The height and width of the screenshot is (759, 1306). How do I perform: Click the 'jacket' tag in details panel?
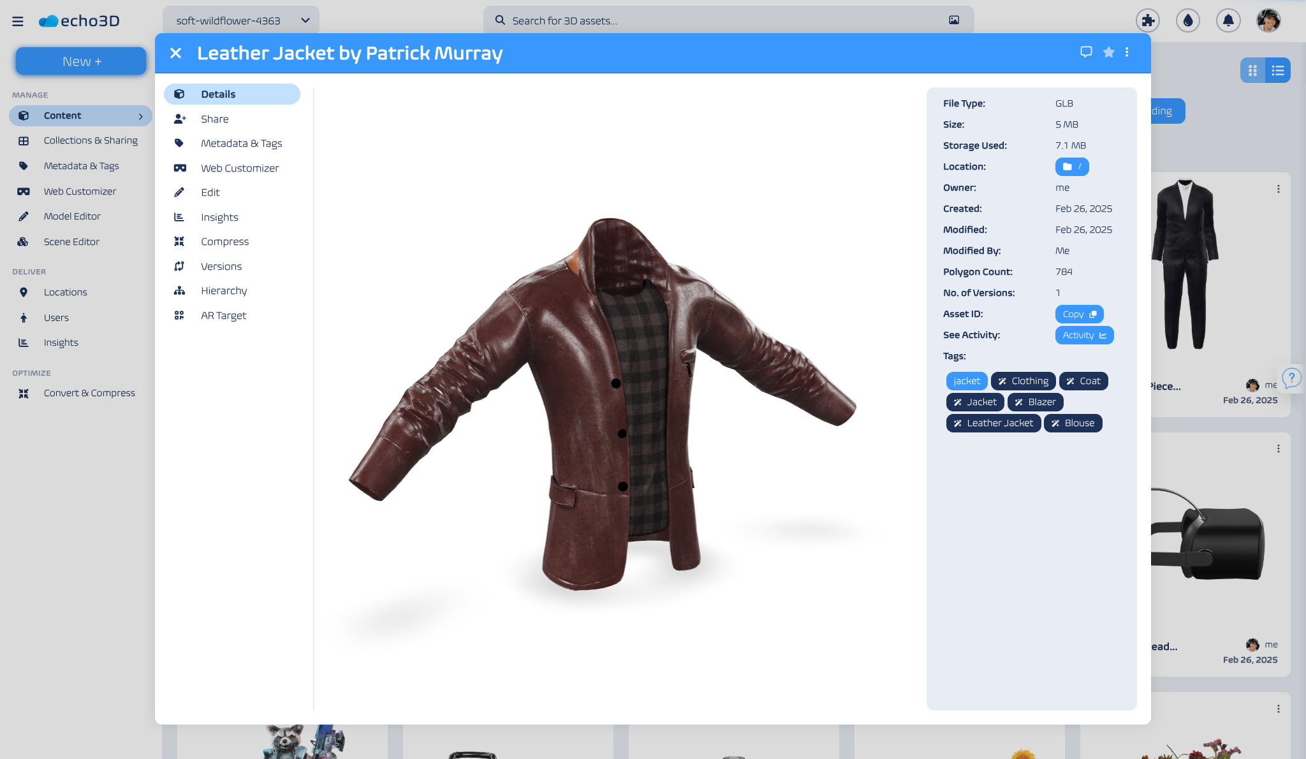966,381
